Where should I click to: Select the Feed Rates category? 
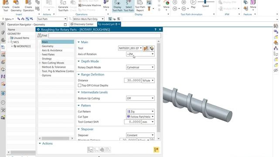point(48,55)
